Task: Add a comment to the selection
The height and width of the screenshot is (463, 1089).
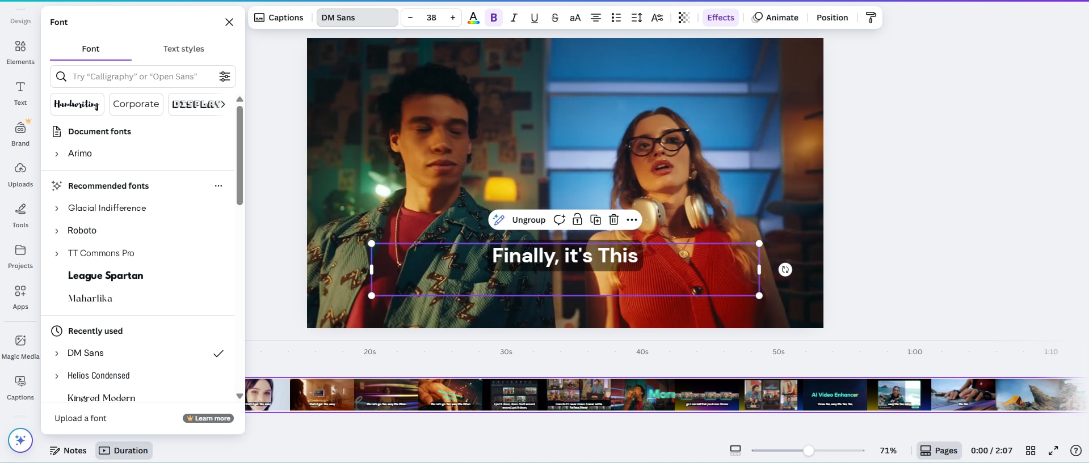Action: 559,220
